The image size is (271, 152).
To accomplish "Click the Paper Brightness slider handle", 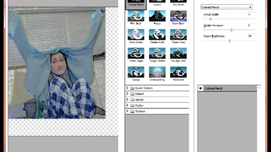I will tap(230, 41).
